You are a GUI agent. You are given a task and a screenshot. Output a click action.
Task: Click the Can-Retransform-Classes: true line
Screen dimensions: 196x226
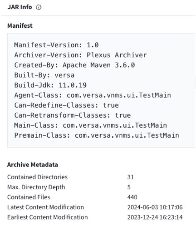point(73,115)
